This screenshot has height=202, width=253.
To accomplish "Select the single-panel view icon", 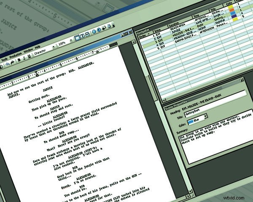I will point(77,38).
